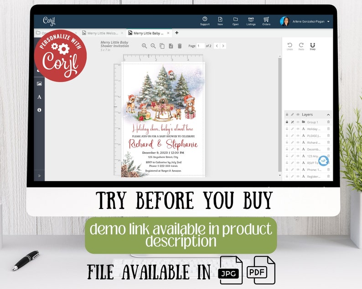Toggle lock for all layers in header
This screenshot has width=362, height=289.
pos(287,114)
